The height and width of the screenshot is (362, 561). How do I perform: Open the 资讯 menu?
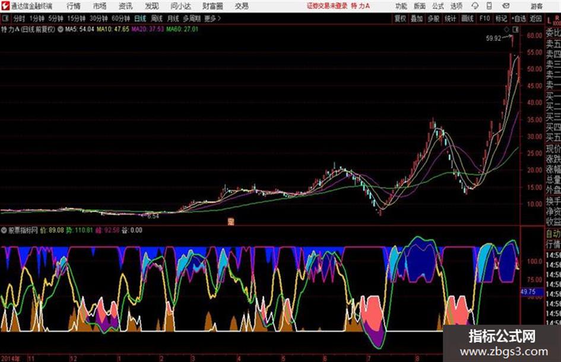point(126,6)
